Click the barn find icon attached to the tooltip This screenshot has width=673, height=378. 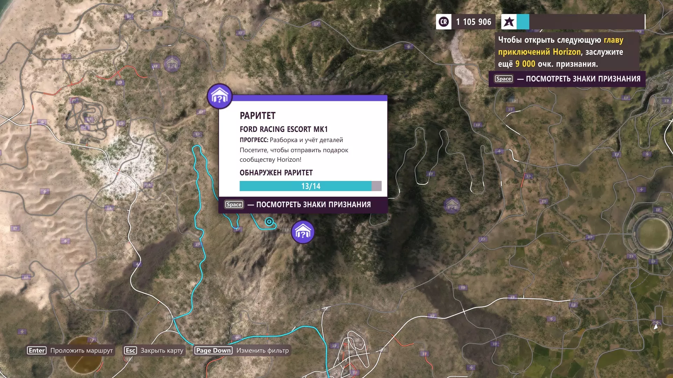(x=219, y=96)
